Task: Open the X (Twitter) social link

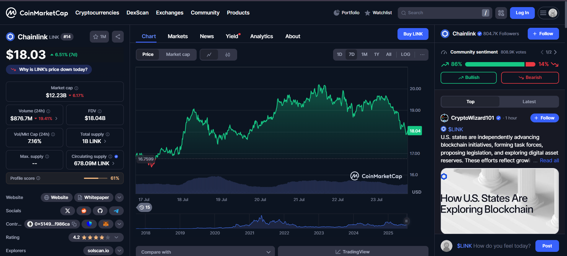Action: (x=68, y=211)
